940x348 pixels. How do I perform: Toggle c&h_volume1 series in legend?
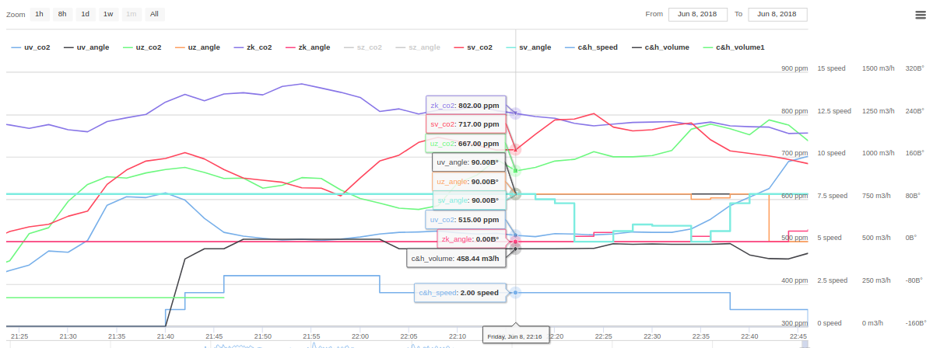point(734,47)
